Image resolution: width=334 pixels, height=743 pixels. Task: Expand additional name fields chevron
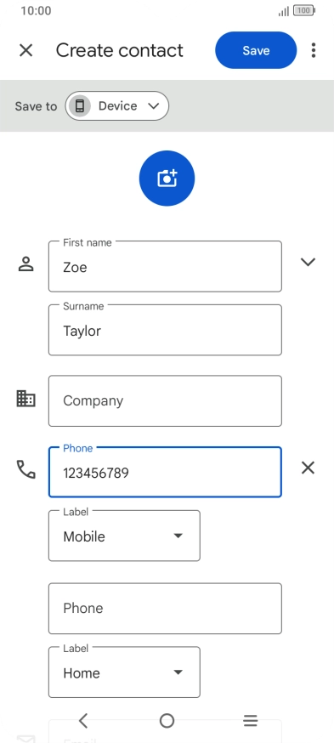pos(308,262)
